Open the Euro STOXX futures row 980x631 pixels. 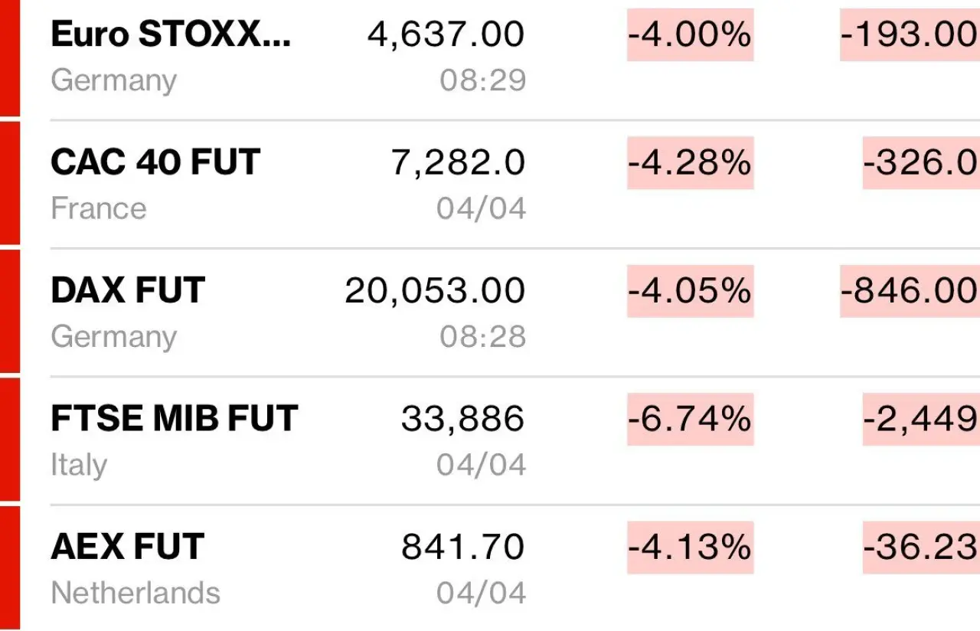[x=170, y=34]
